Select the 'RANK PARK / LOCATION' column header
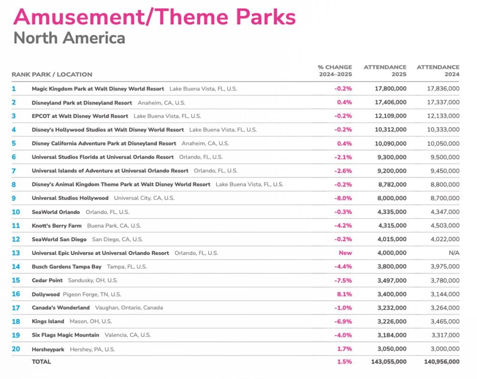 [x=52, y=74]
